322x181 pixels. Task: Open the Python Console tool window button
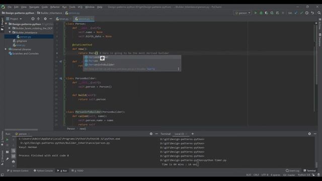(43, 171)
